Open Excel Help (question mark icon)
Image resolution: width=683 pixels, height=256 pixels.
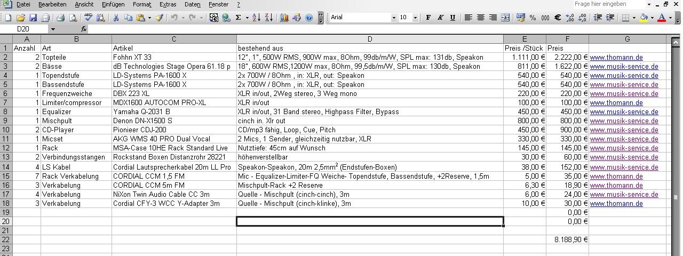tap(309, 18)
